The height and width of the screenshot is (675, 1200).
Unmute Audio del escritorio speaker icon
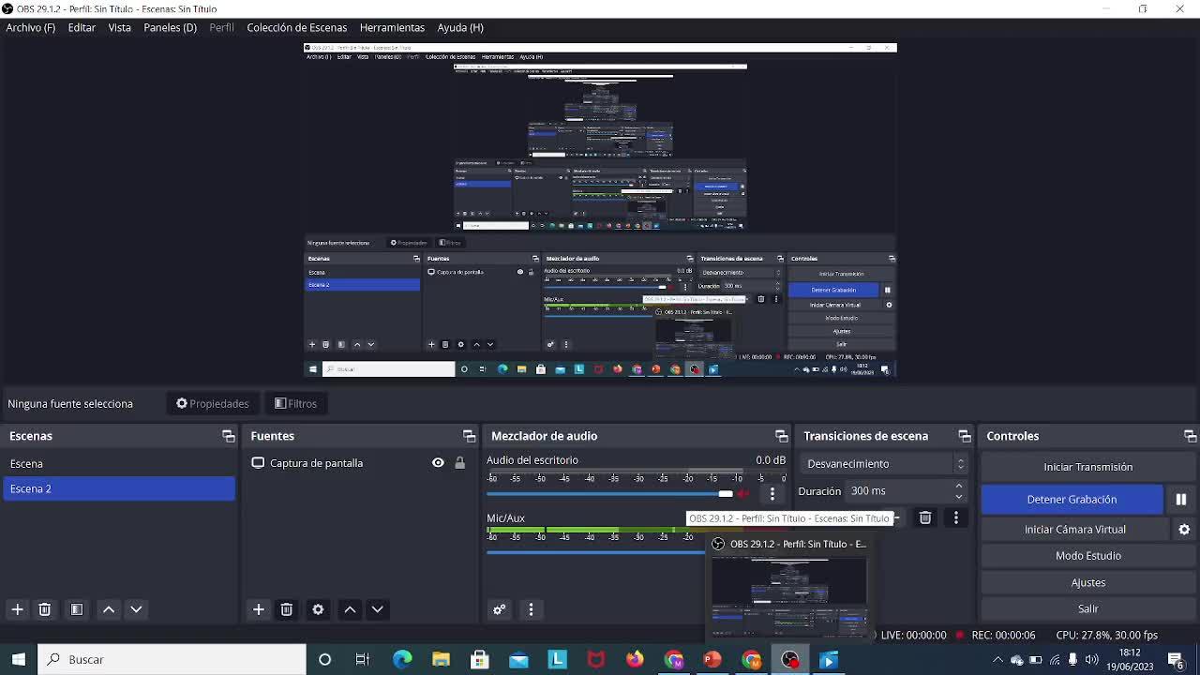pyautogui.click(x=743, y=493)
